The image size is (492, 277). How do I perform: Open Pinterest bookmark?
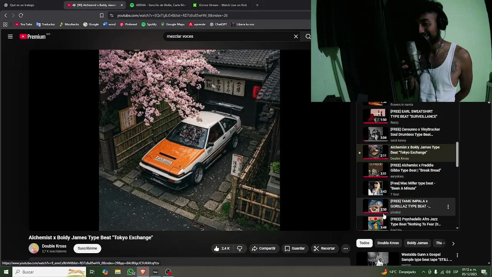(128, 24)
